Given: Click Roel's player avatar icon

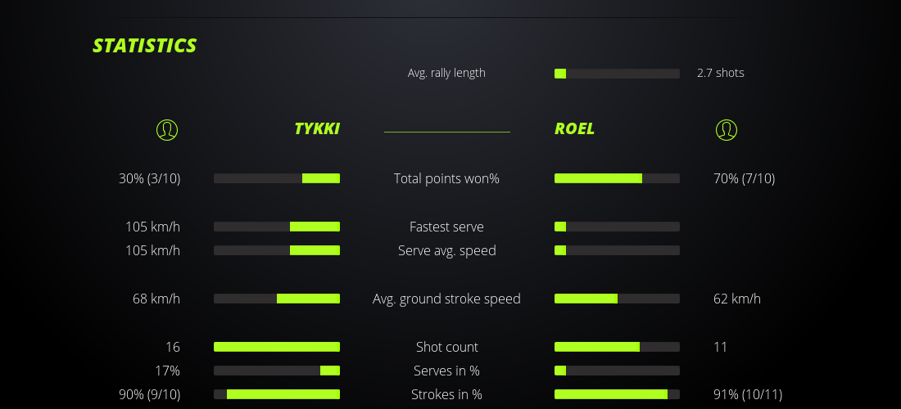Looking at the screenshot, I should click(x=726, y=129).
